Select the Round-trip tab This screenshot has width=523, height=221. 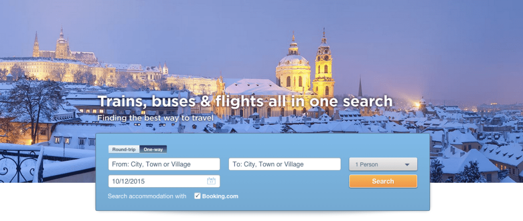click(x=124, y=150)
